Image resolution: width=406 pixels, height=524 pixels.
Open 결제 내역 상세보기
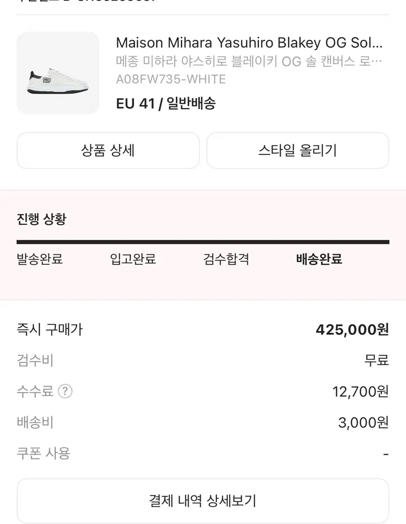[x=203, y=500]
